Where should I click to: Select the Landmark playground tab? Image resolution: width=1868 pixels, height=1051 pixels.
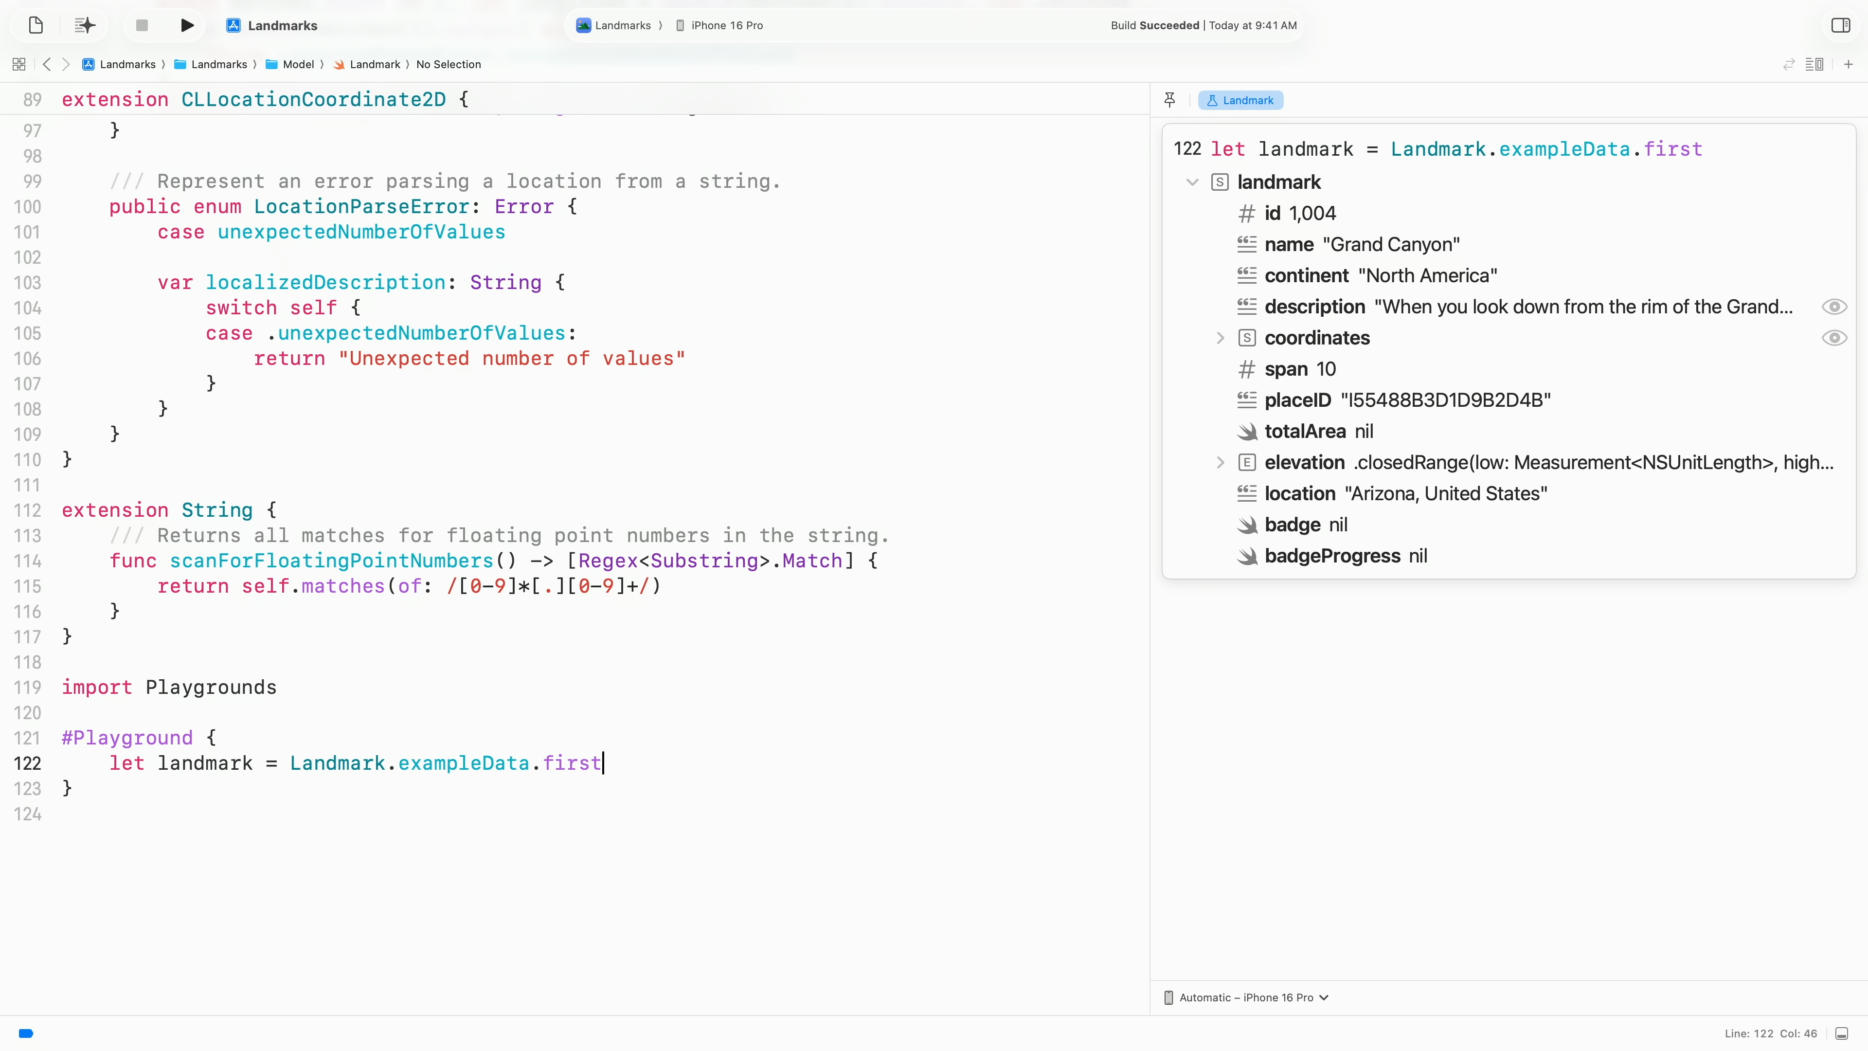1241,100
